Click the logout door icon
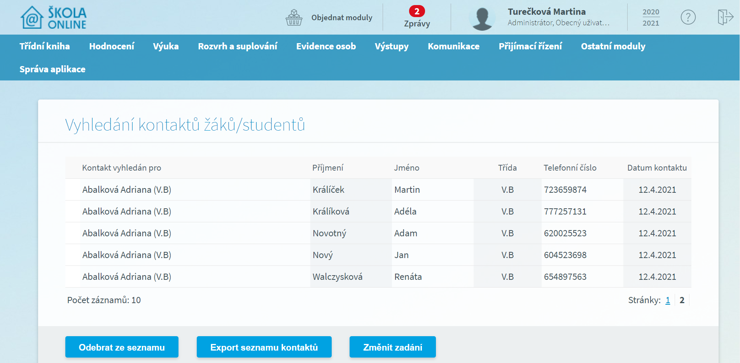Screen dimensions: 740x363 725,17
